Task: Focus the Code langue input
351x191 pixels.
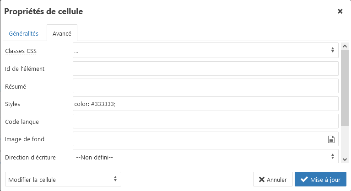Action: [205, 122]
